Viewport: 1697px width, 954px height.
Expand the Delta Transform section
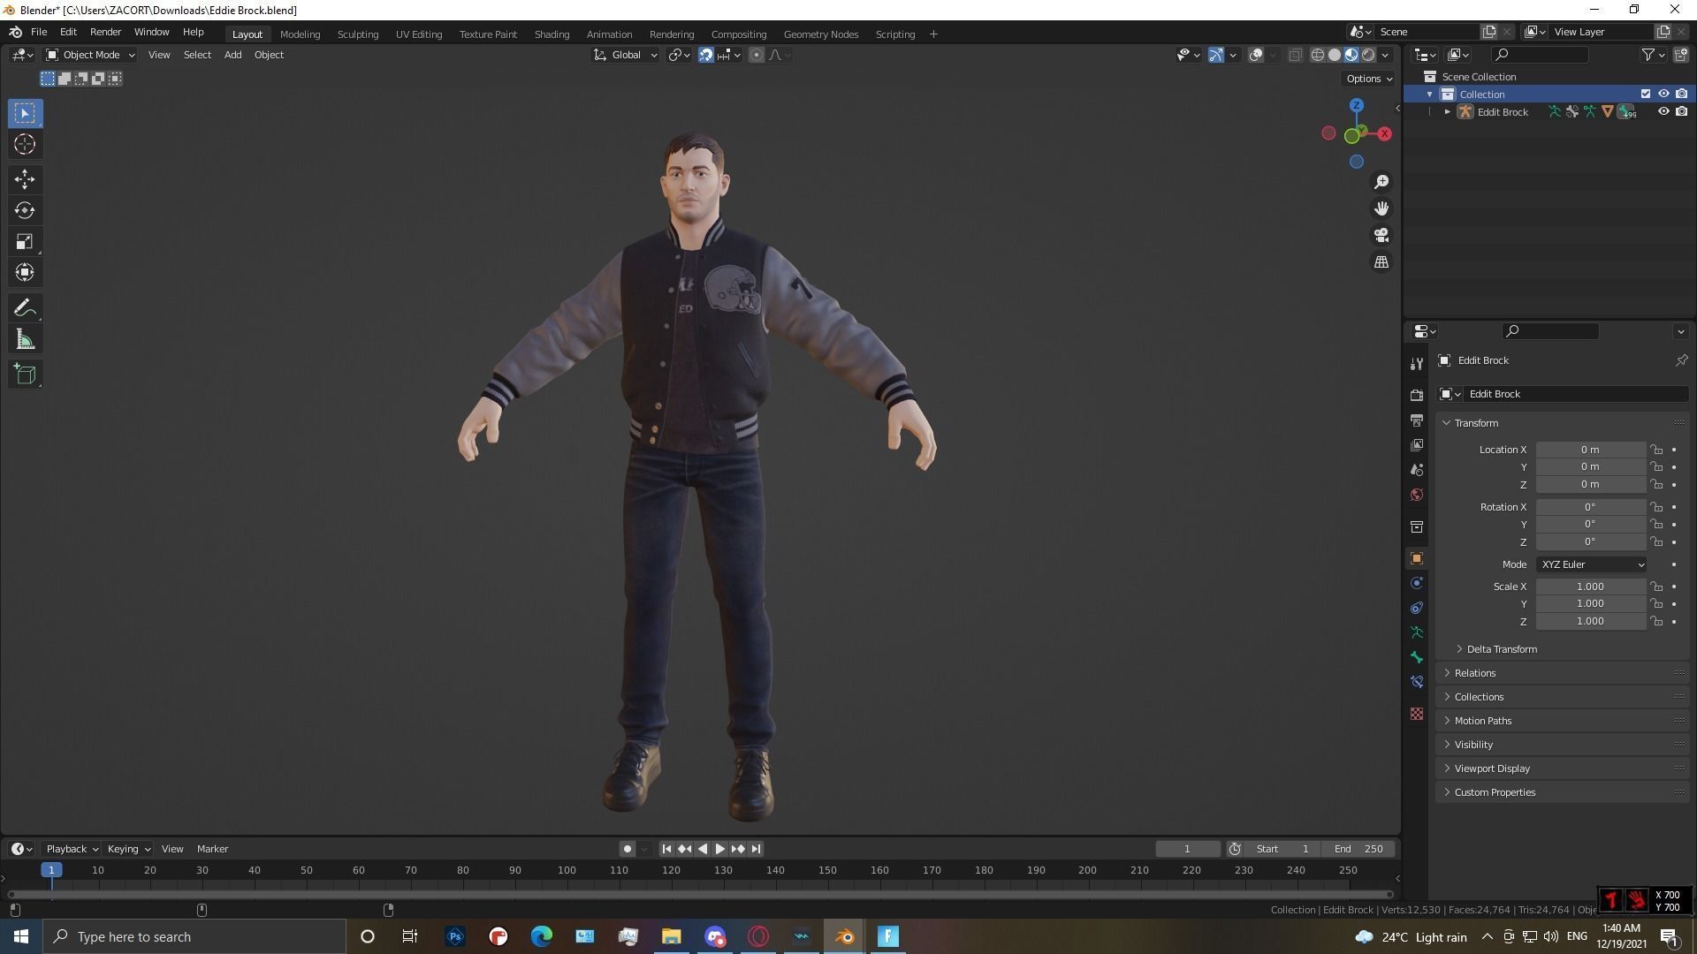1500,648
